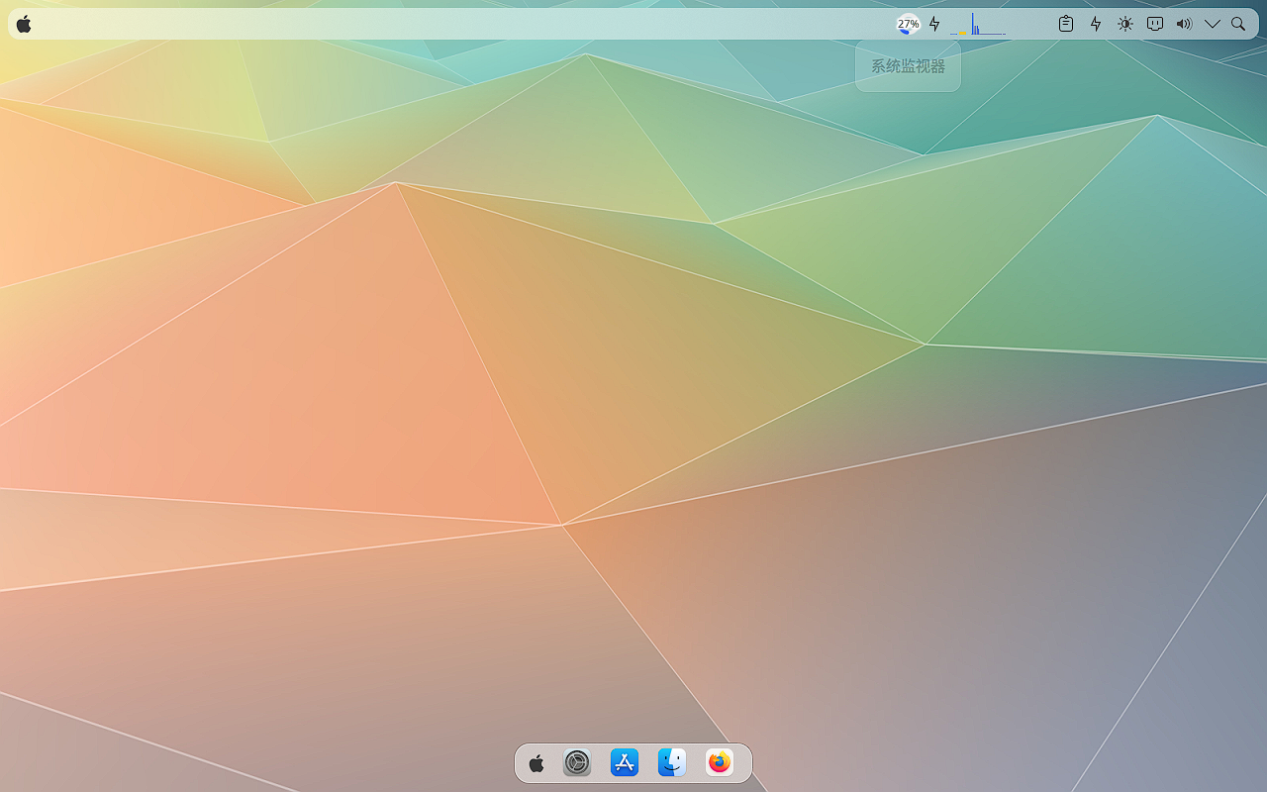Open the clipboard icon in the top panel

1066,24
